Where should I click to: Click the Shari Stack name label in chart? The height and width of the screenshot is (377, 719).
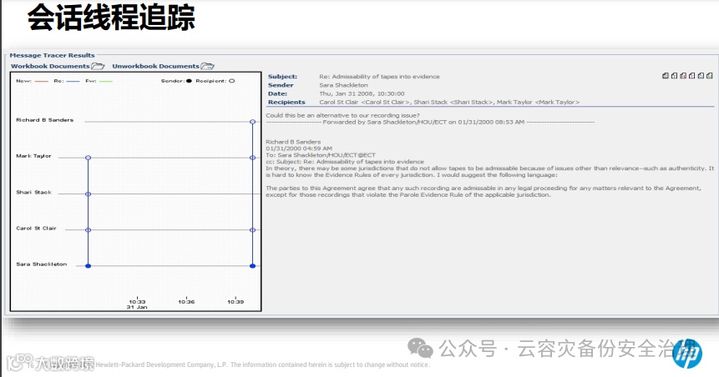33,193
